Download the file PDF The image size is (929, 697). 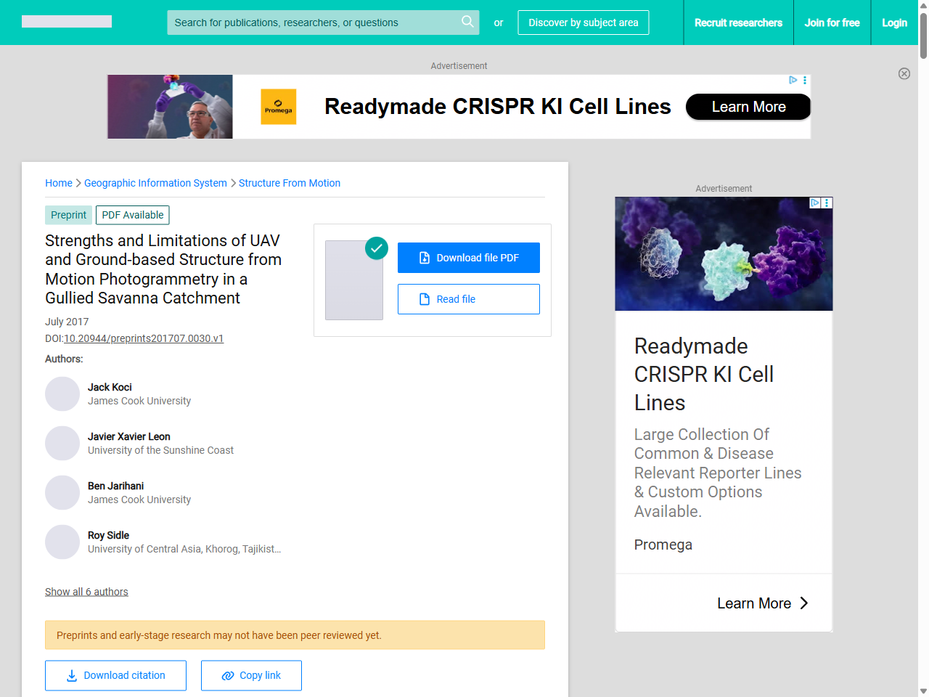469,258
